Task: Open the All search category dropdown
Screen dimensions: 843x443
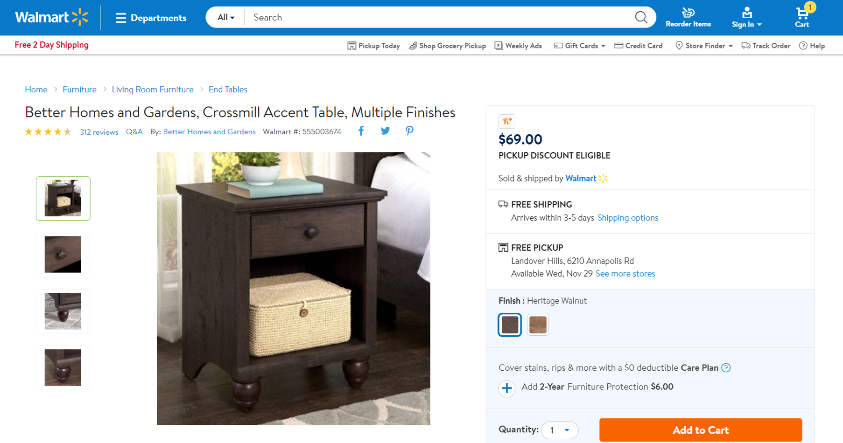Action: click(x=226, y=17)
